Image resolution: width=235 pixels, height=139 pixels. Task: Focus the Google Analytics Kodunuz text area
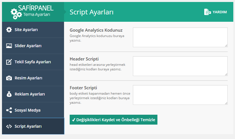tap(180, 37)
